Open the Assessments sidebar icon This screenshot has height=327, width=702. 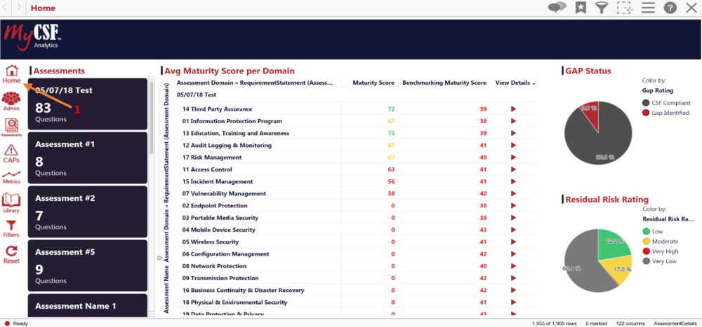point(11,127)
